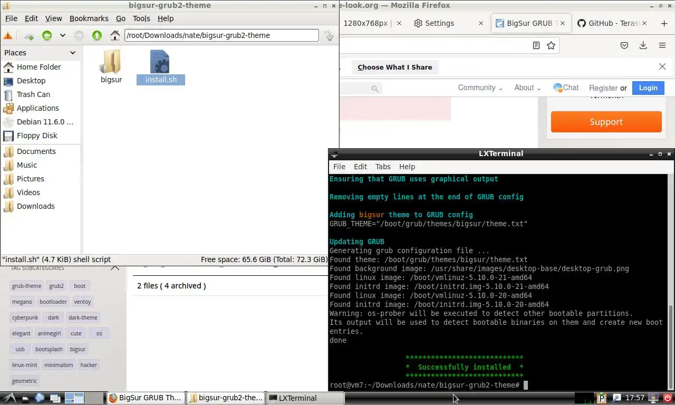Open File menu in LXTerminal
Screen dimensions: 675x405
339,167
